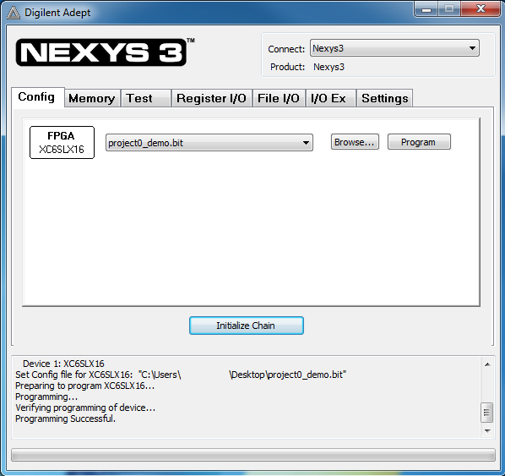Click the Product Nexys3 value text
This screenshot has height=476, width=505.
[329, 67]
